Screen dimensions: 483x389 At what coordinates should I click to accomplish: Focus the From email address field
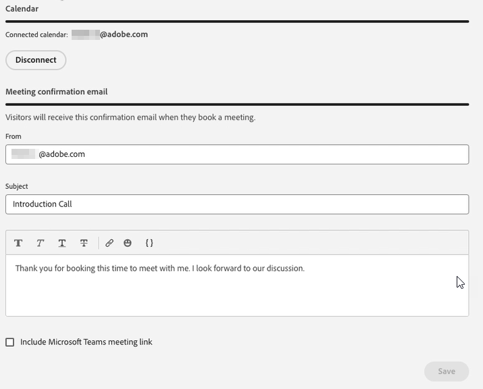237,154
